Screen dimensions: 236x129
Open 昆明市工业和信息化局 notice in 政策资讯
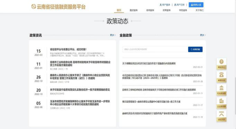[x=80, y=64]
